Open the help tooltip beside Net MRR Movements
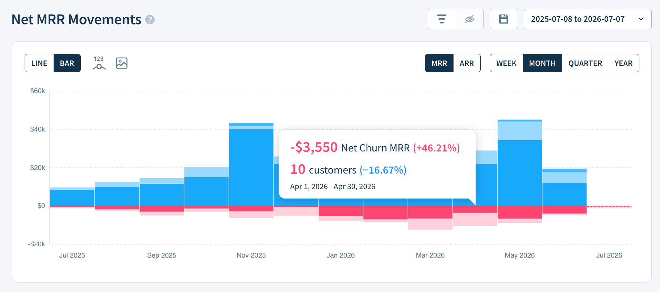The height and width of the screenshot is (292, 660). click(150, 20)
